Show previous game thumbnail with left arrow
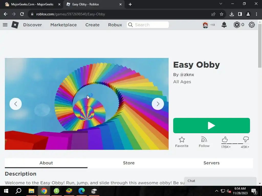The image size is (262, 196). point(16,104)
